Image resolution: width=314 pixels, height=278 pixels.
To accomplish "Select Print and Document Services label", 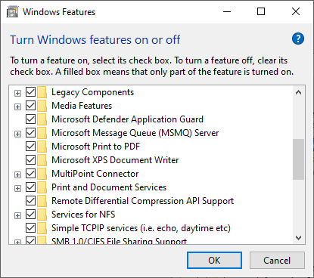I will coord(109,187).
